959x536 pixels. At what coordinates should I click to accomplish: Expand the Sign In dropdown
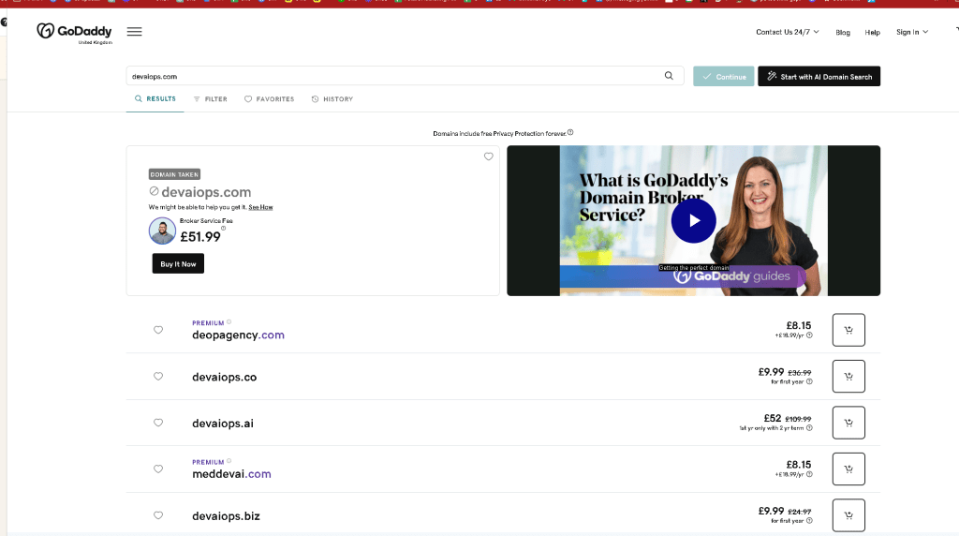[912, 32]
